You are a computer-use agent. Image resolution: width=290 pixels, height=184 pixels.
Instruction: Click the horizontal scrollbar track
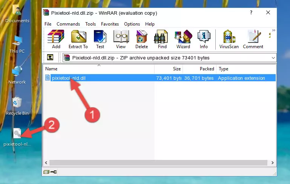(158, 163)
